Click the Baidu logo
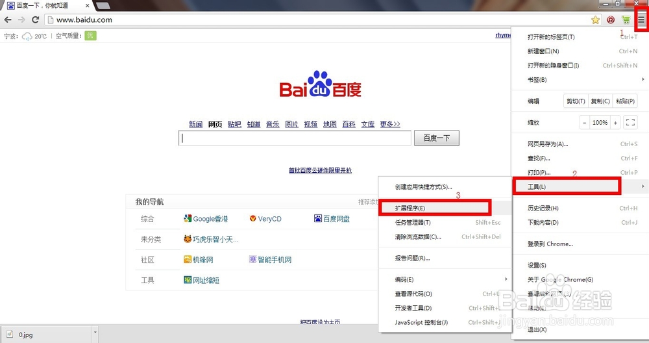This screenshot has width=649, height=343. pos(321,84)
